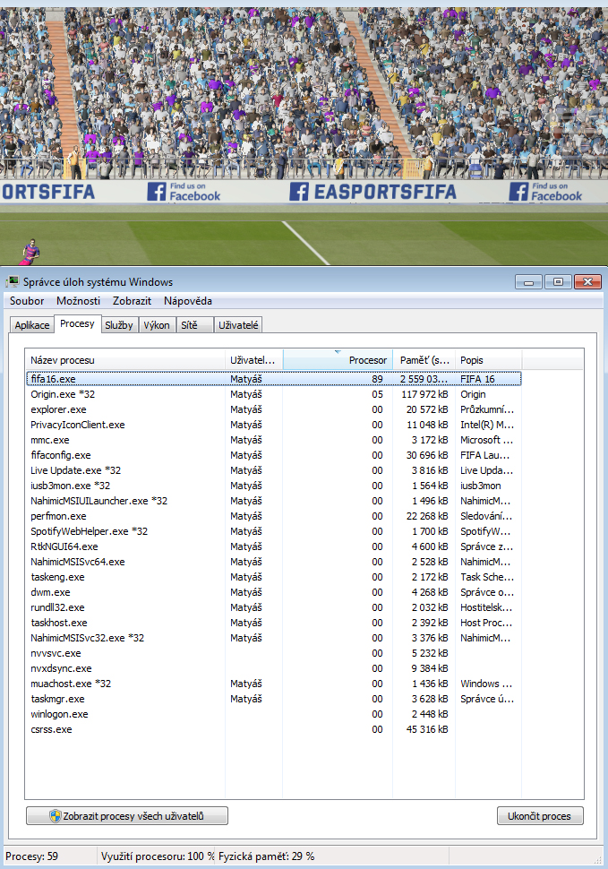The width and height of the screenshot is (608, 869).
Task: Click Fyzická paměť: 29 % status entry
Action: [x=266, y=856]
